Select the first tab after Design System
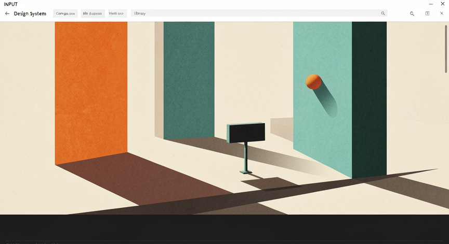Viewport: 449px width, 244px height. coord(65,13)
